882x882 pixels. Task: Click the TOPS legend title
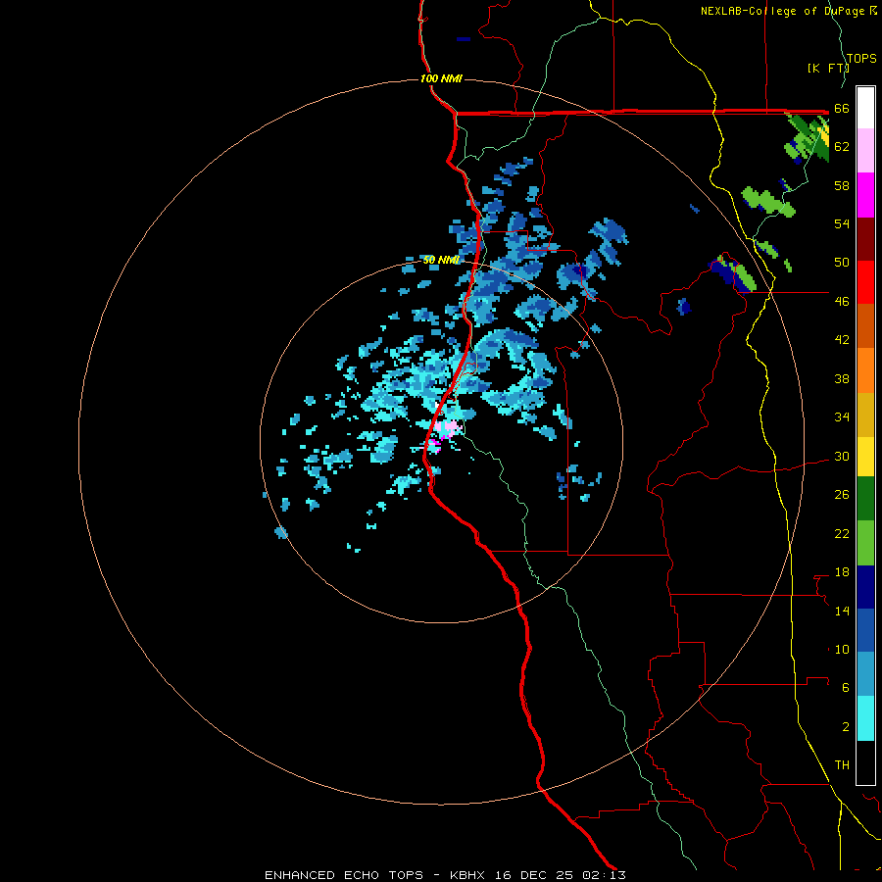861,59
